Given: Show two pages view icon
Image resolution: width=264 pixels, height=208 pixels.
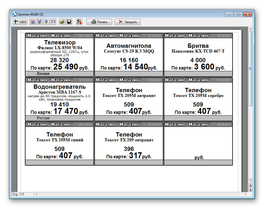Looking at the screenshot, I should [x=53, y=22].
